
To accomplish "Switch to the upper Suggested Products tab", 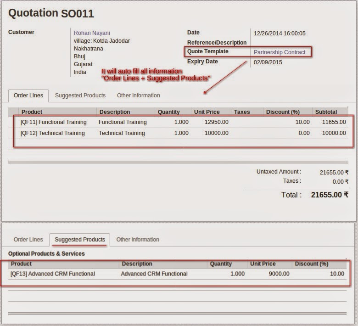I will pyautogui.click(x=80, y=95).
